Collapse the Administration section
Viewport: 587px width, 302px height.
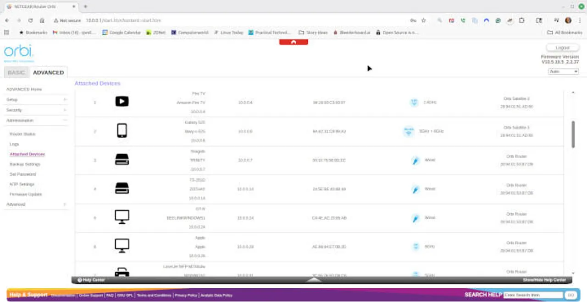[36, 120]
